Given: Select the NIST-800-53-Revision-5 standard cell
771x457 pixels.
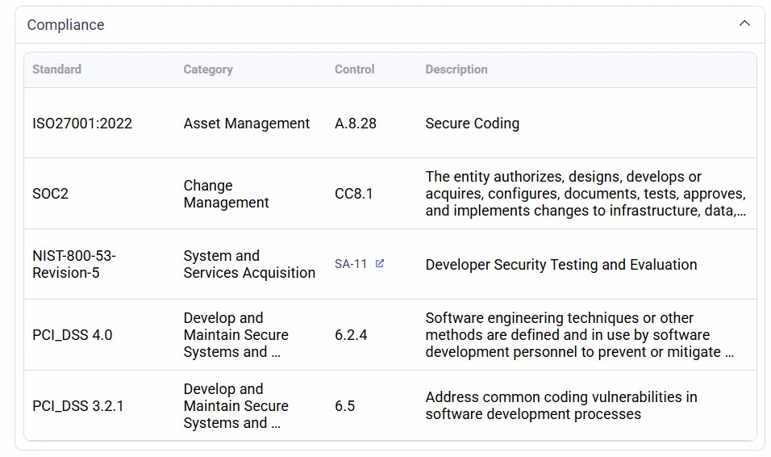Looking at the screenshot, I should point(74,264).
